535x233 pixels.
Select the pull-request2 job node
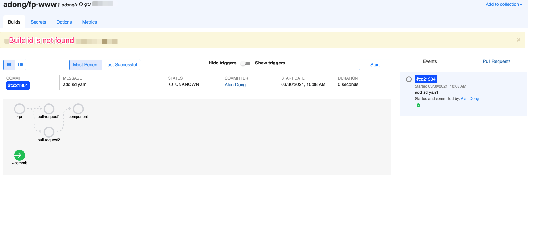coord(49,132)
